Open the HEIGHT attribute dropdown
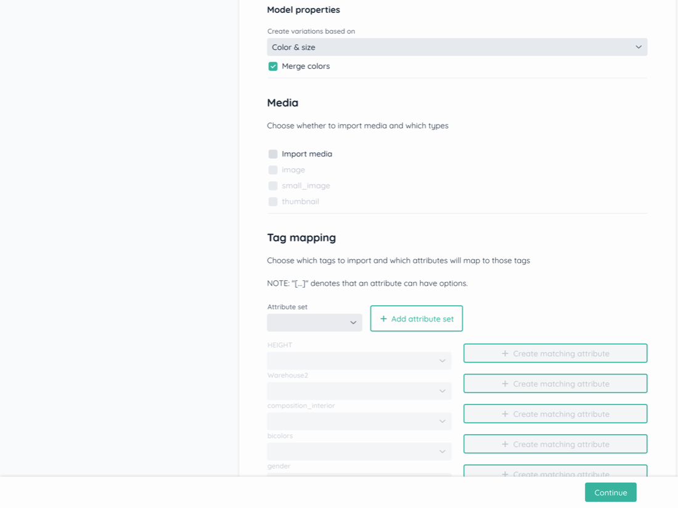 point(359,361)
